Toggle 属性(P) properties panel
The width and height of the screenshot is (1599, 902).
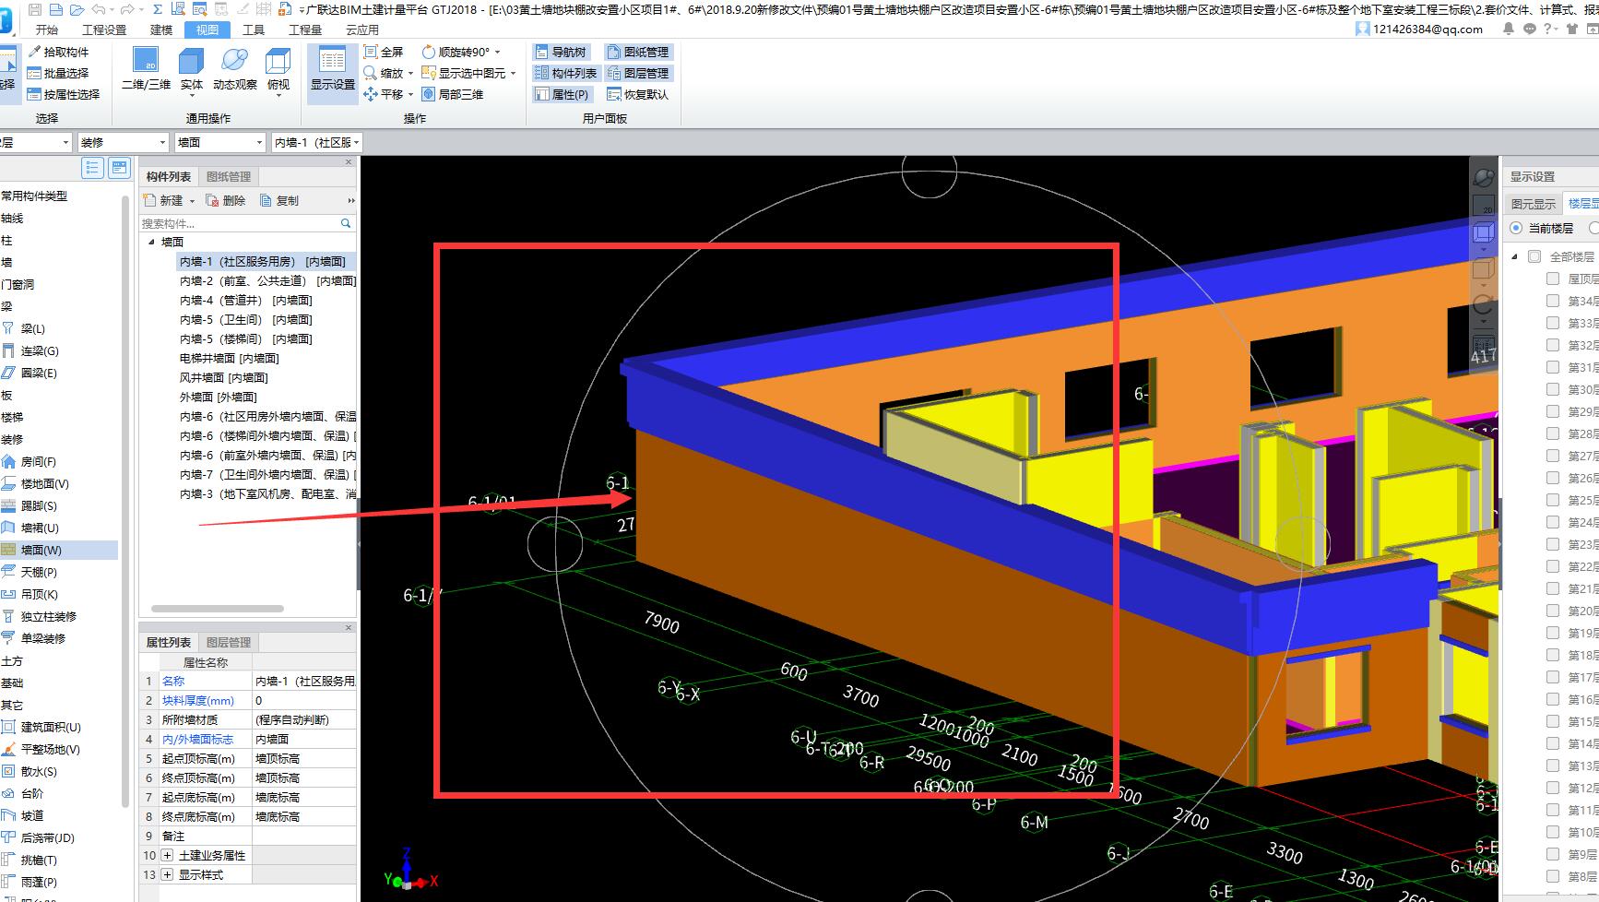tap(562, 94)
